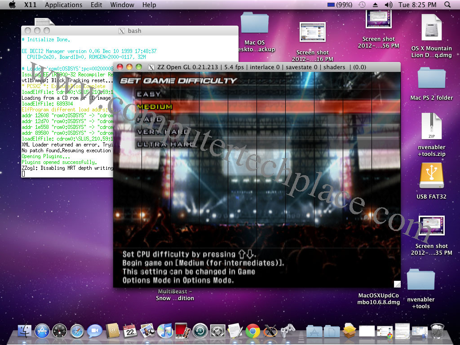Click the 'MultiBeast - Snow ...dition' desktop label
The width and height of the screenshot is (460, 345).
(175, 295)
